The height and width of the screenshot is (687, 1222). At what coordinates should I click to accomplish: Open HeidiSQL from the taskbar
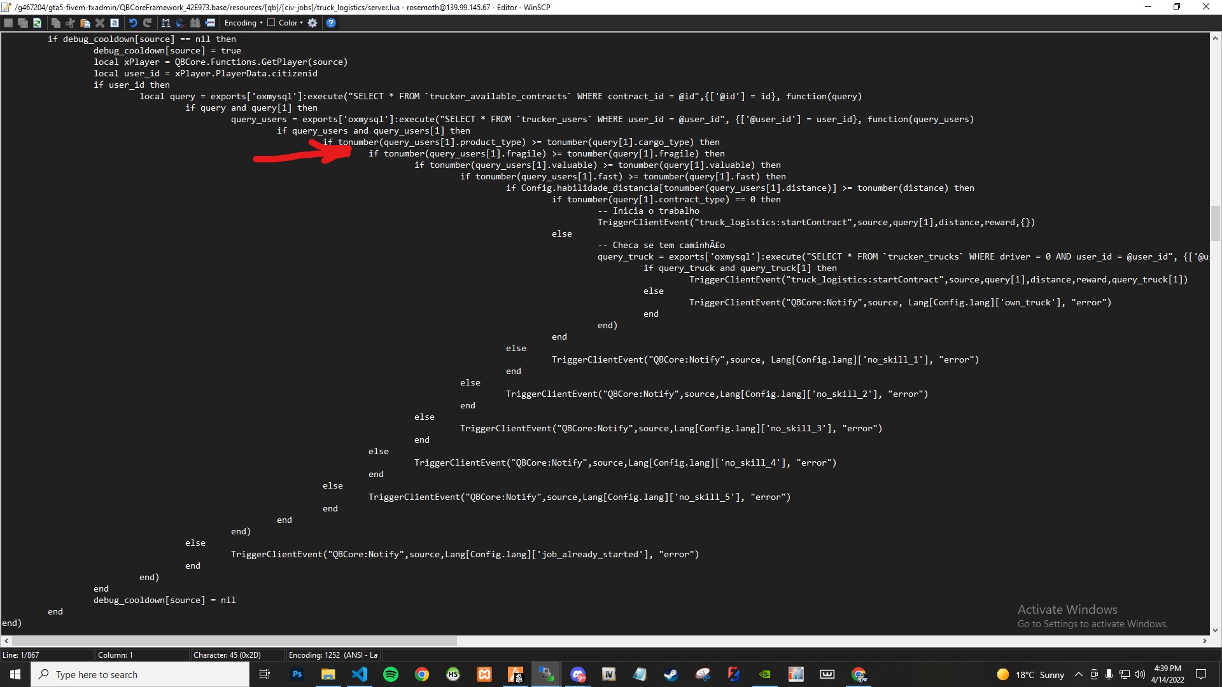point(453,674)
